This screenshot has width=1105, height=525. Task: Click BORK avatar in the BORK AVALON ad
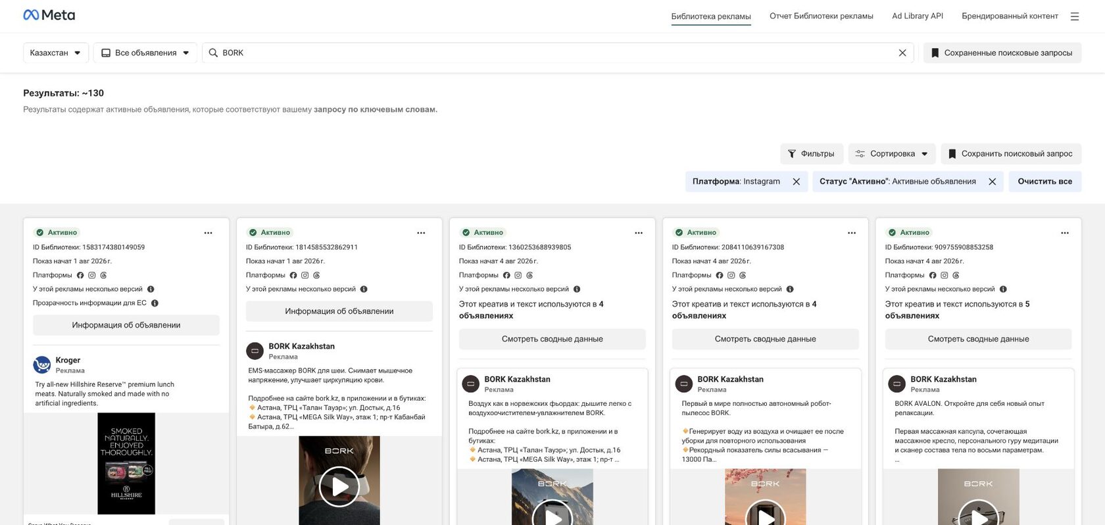pyautogui.click(x=897, y=384)
